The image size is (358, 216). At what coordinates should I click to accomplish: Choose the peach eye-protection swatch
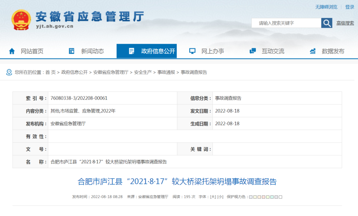[x=259, y=197]
